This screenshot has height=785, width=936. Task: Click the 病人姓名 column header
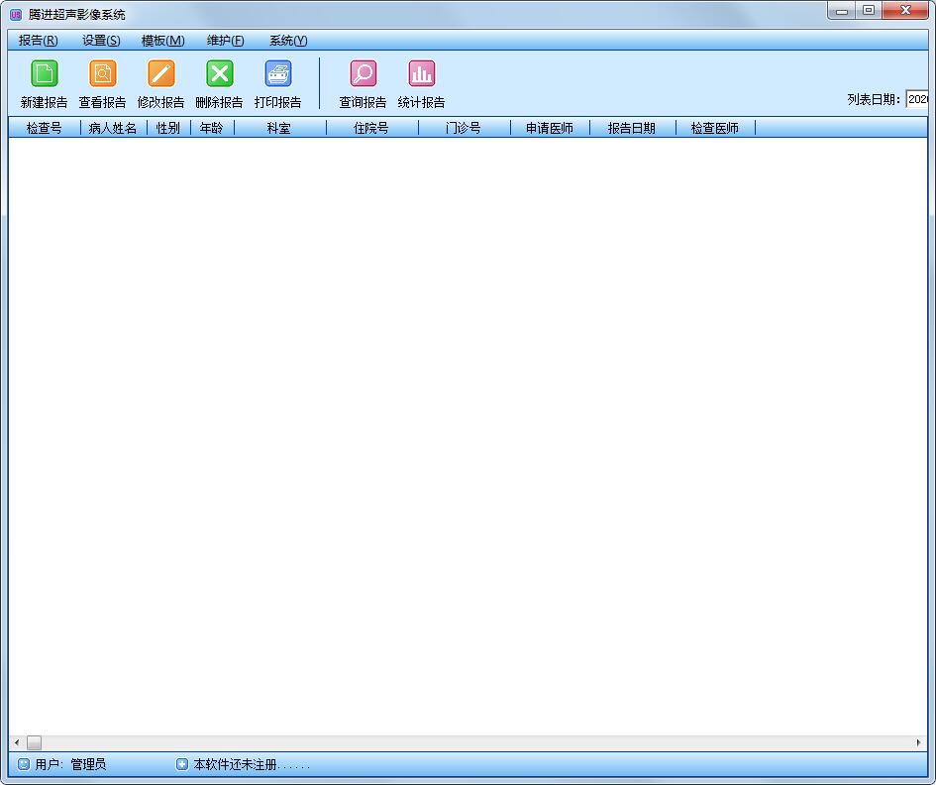tap(113, 128)
